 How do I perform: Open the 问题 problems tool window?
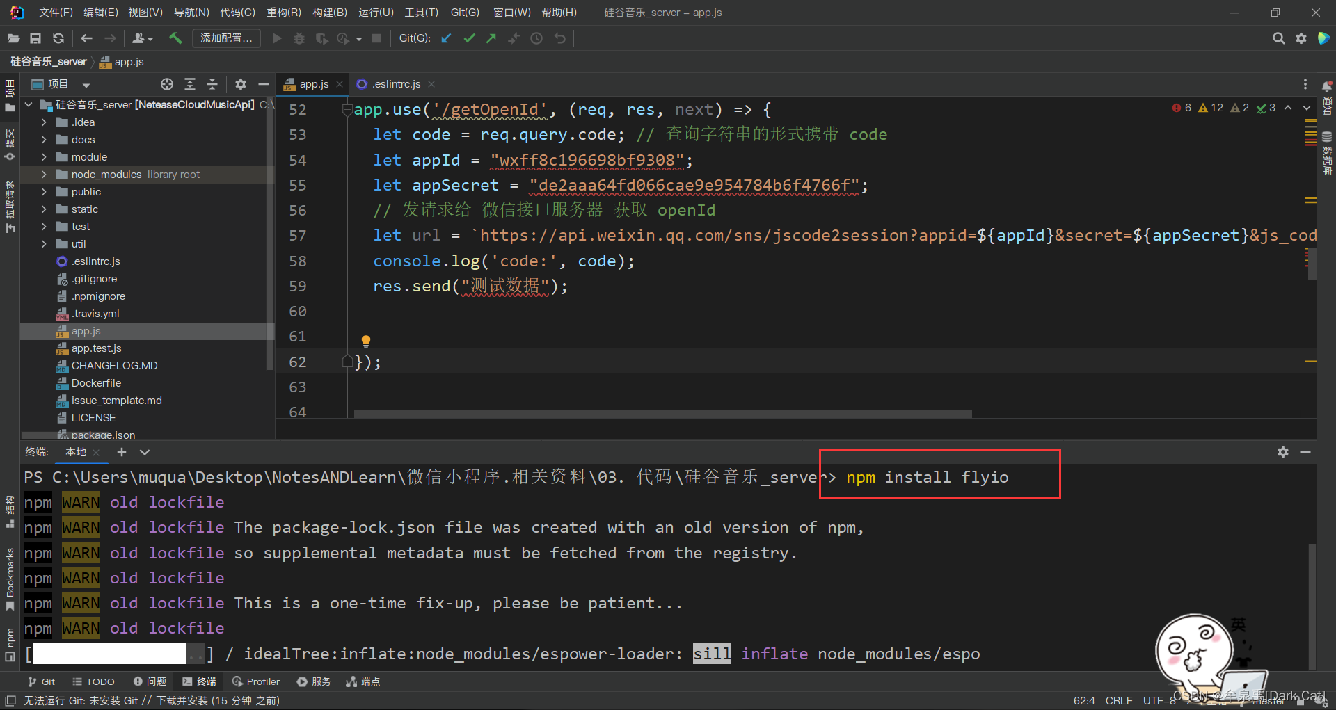(x=150, y=681)
